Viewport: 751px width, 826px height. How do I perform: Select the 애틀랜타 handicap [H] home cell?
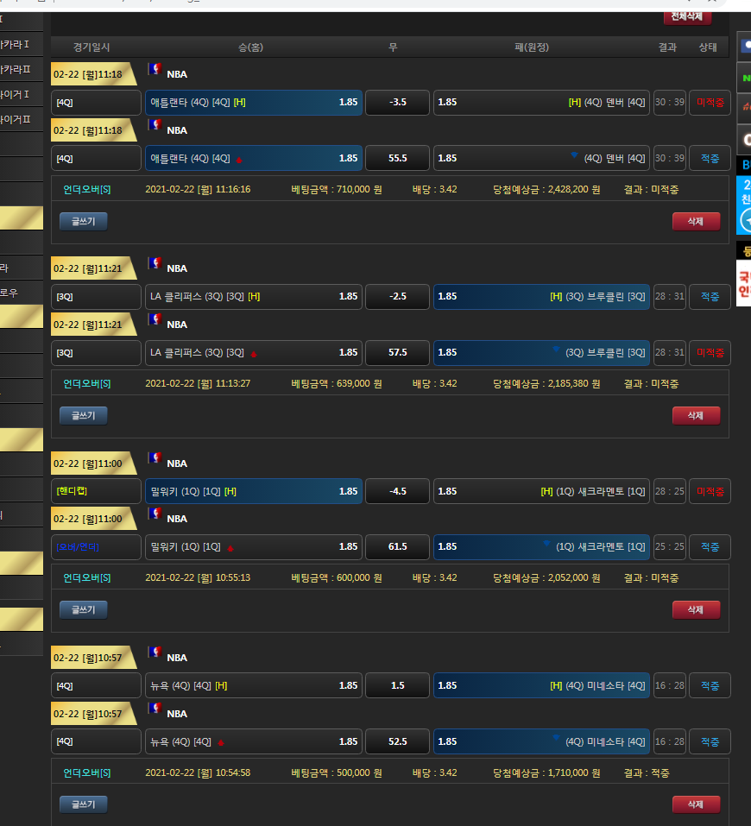coord(254,103)
